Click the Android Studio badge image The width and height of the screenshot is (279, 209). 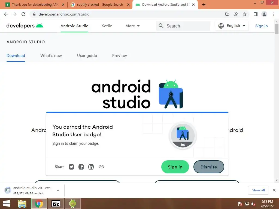[183, 136]
